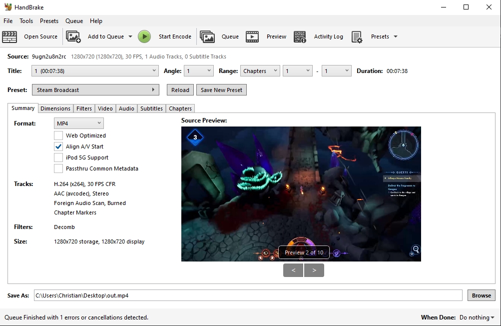Click the Add to Queue picture icon
501x326 pixels.
pos(73,37)
